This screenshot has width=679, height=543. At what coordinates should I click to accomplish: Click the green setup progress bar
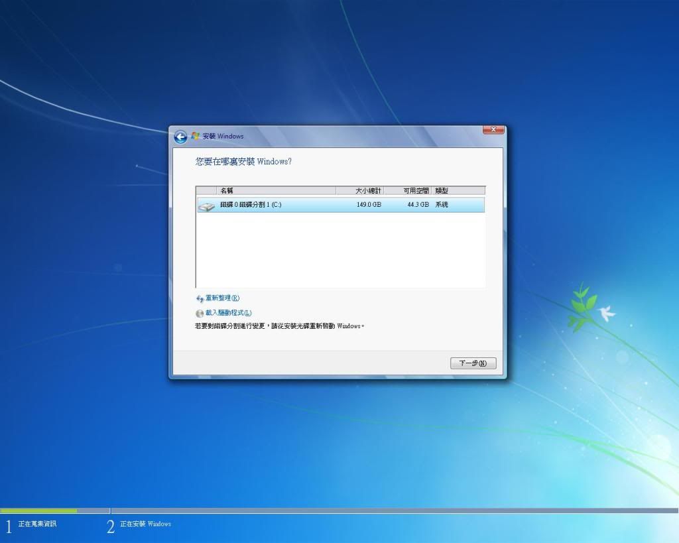pyautogui.click(x=38, y=511)
